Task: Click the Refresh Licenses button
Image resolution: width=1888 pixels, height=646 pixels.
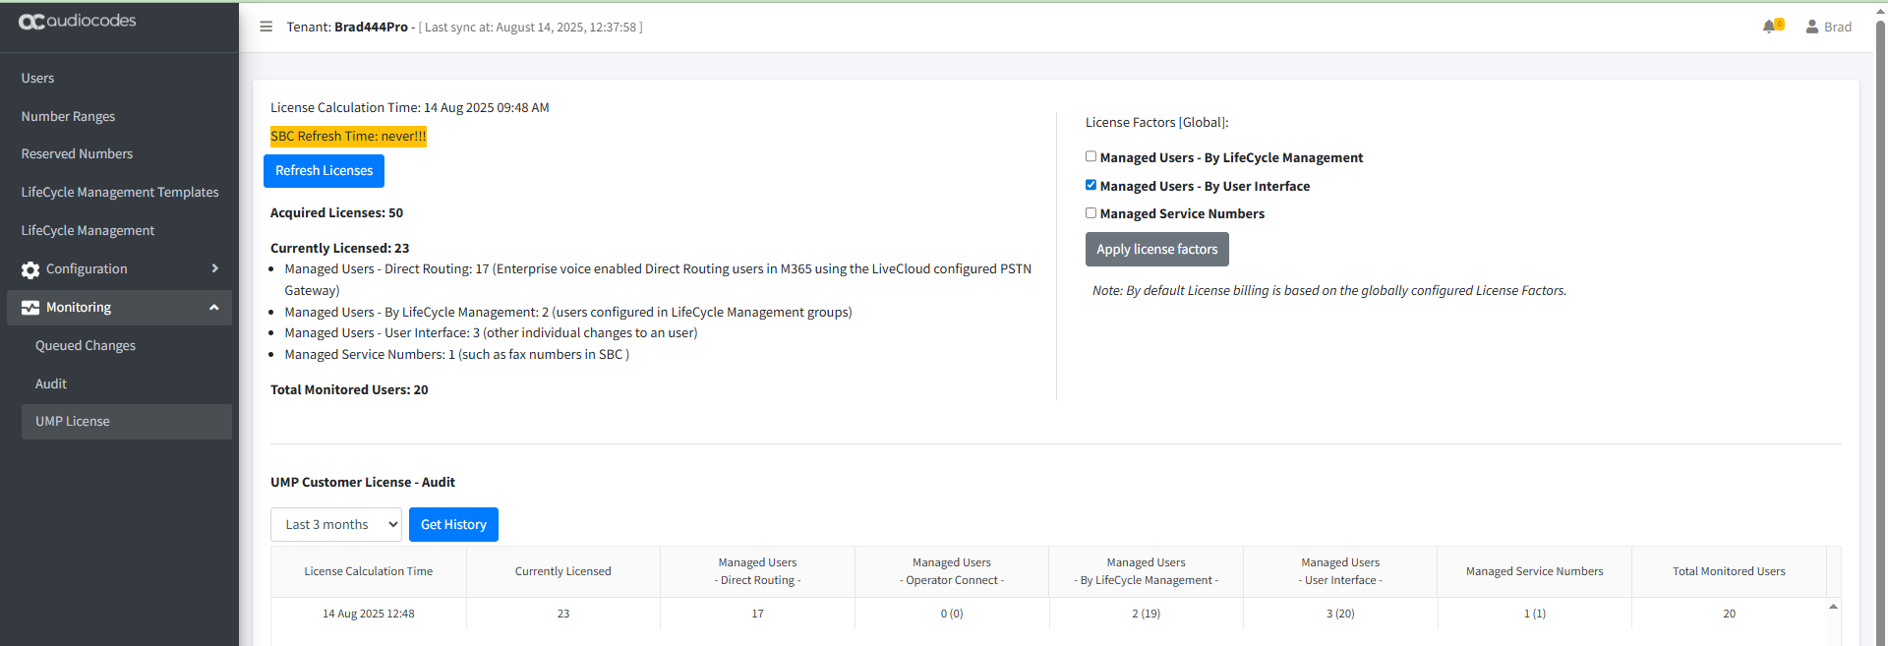Action: click(324, 171)
